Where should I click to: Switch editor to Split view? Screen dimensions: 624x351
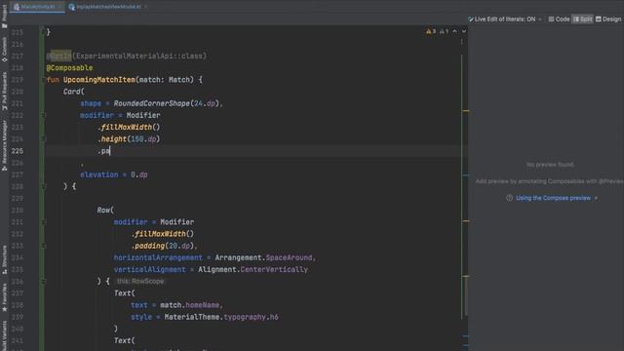pyautogui.click(x=583, y=19)
